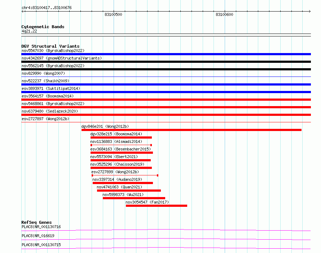Open nsv5573094 (Ebert2021) variant
This screenshot has height=253, width=321.
[x=114, y=157]
